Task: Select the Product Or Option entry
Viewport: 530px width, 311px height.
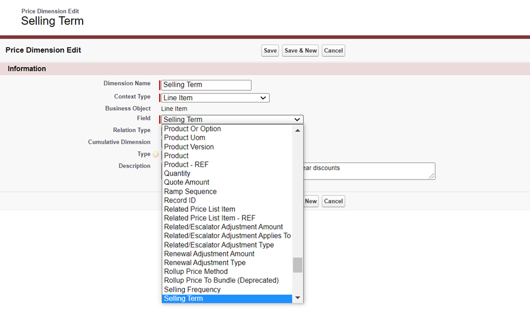Action: (193, 129)
